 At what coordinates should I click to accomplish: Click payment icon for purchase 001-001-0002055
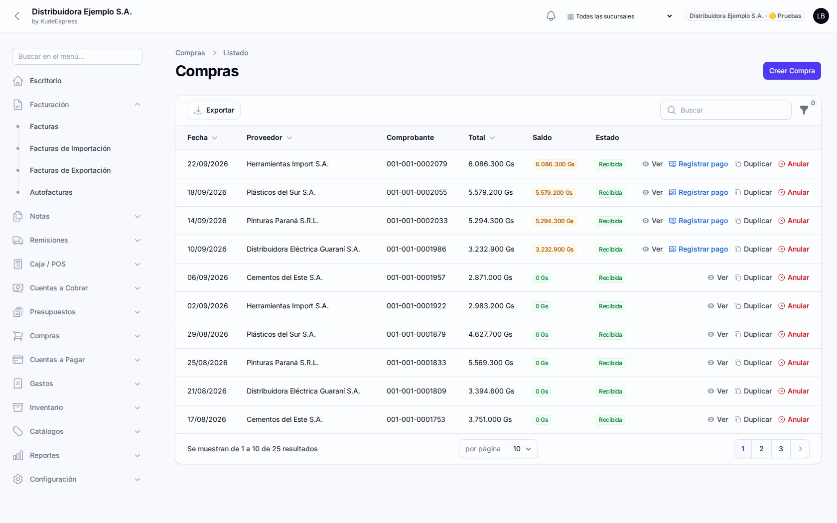click(x=672, y=192)
